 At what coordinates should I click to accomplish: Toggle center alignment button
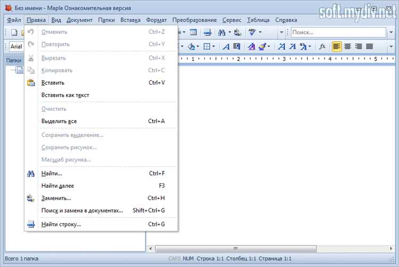pyautogui.click(x=347, y=46)
